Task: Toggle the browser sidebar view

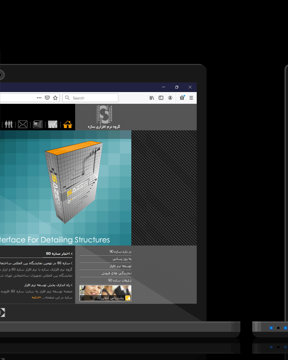Action: click(161, 98)
